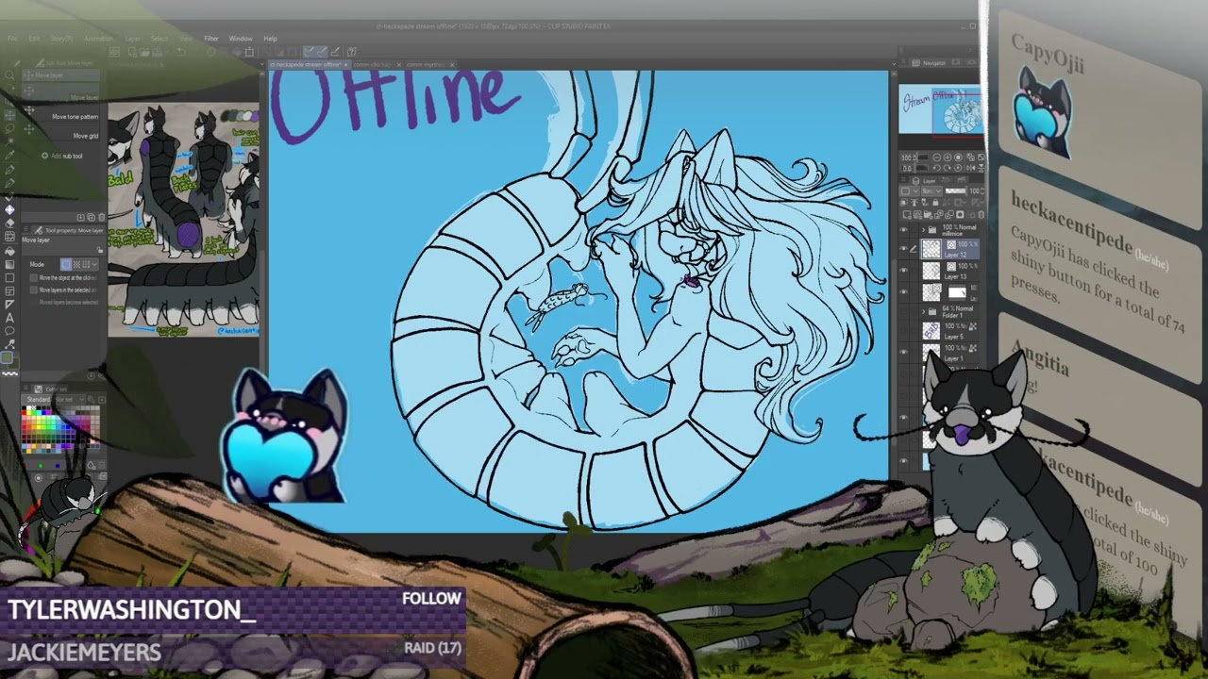Open the Window menu
Image resolution: width=1208 pixels, height=679 pixels.
241,39
